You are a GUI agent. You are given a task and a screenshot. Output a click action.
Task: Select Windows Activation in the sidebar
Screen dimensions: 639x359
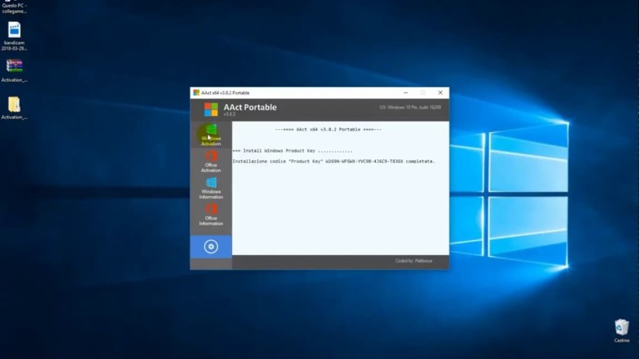211,135
